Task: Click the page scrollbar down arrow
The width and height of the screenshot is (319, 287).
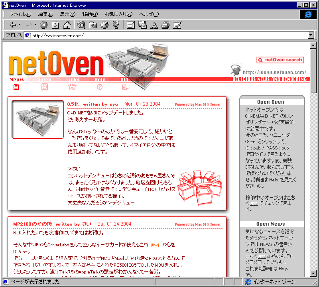Action: click(313, 273)
